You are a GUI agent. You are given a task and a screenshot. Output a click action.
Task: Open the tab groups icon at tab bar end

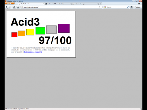coord(139,4)
